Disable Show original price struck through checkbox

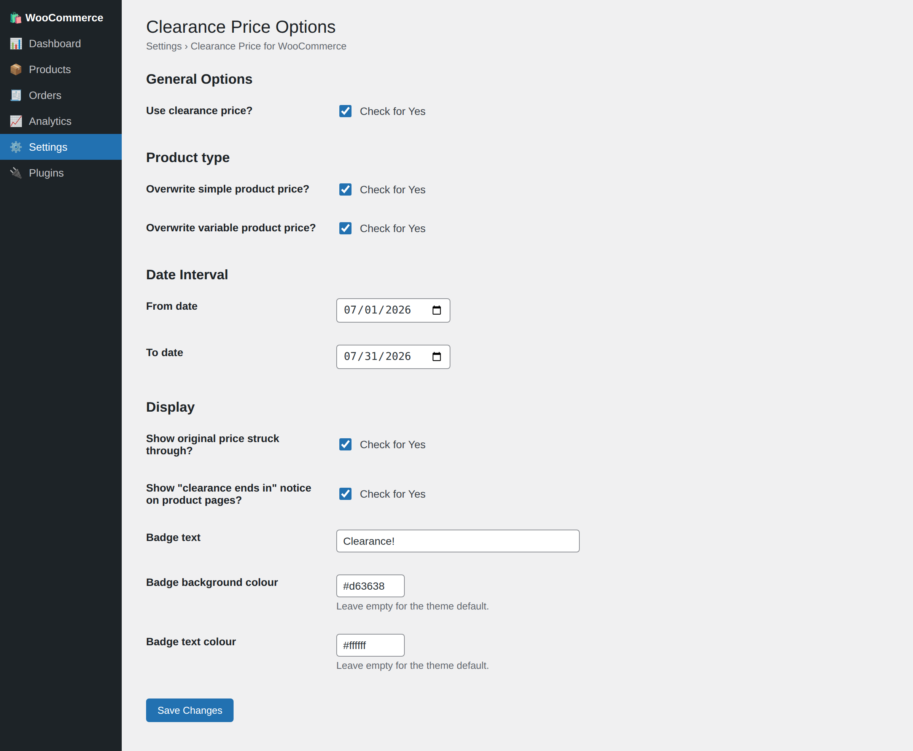point(345,444)
